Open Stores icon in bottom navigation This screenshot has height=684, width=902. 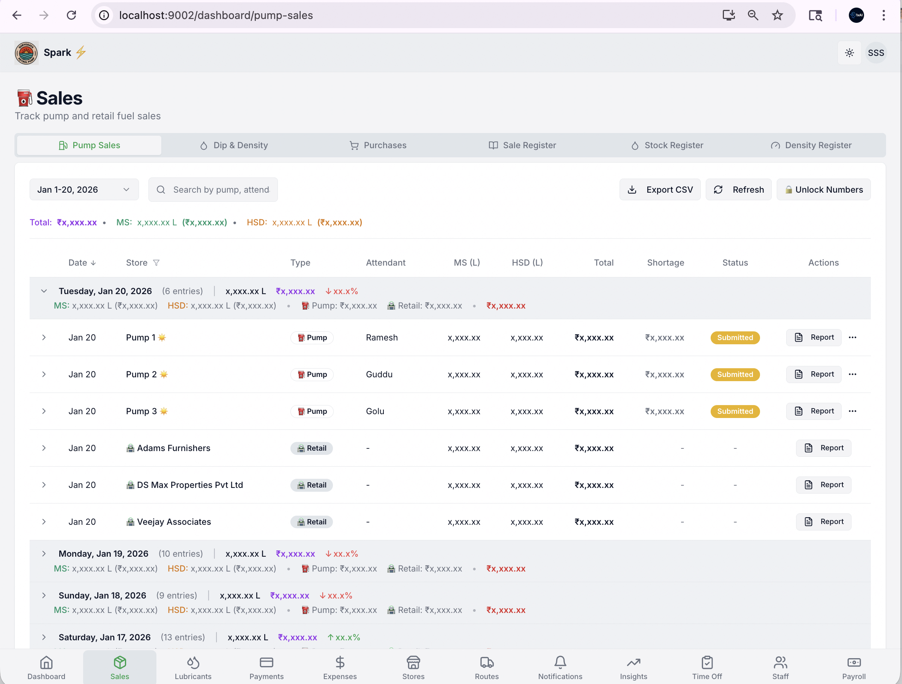(413, 668)
